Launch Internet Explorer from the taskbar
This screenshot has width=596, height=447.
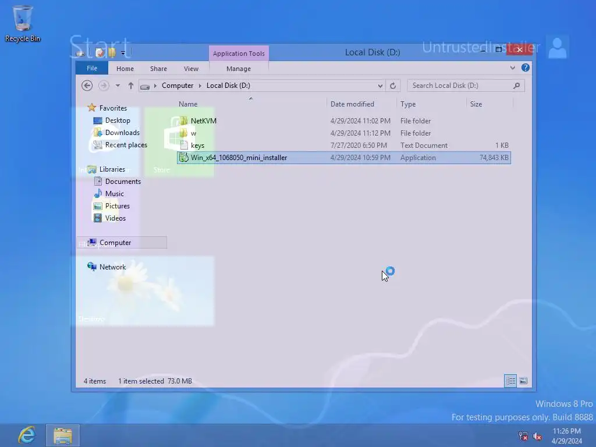point(27,435)
